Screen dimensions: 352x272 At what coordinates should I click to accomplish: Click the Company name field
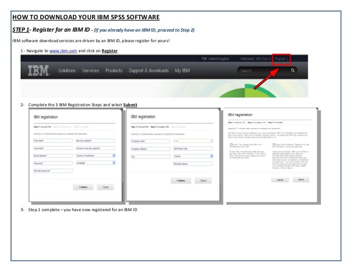point(150,141)
